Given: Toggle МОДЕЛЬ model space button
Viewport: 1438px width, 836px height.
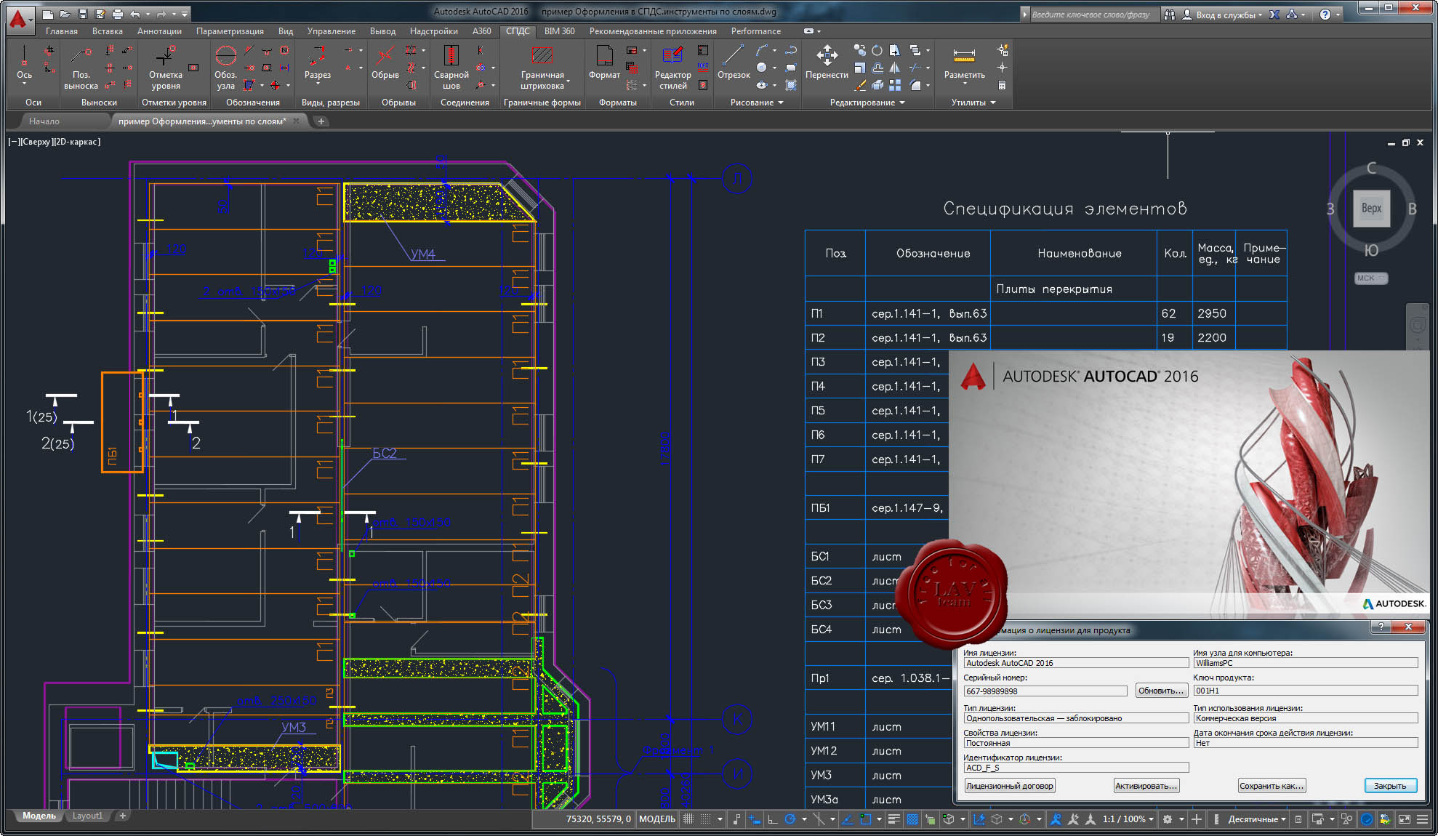Looking at the screenshot, I should [656, 819].
